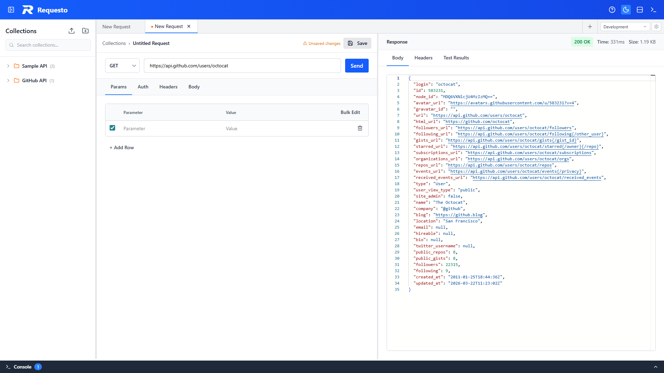Click the Send button
The height and width of the screenshot is (373, 664).
pos(357,66)
